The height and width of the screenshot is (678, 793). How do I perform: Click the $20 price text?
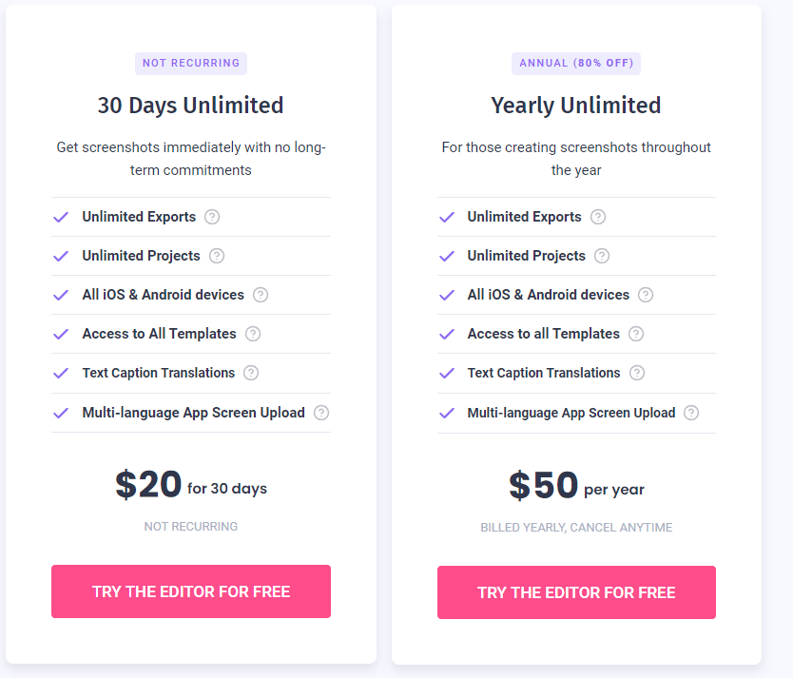[149, 485]
